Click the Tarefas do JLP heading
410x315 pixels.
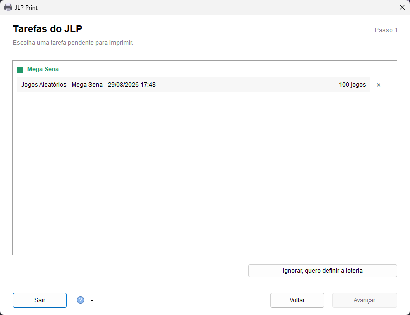[x=47, y=29]
